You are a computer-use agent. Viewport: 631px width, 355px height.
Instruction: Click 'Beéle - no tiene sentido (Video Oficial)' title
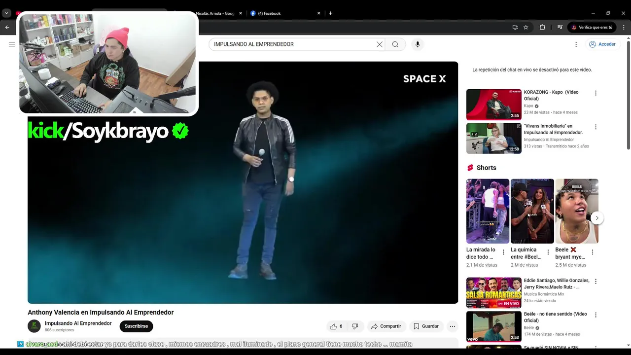tap(556, 317)
